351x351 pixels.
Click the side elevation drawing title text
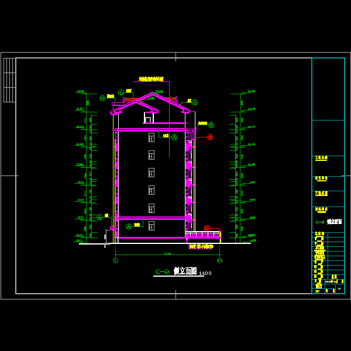185,271
